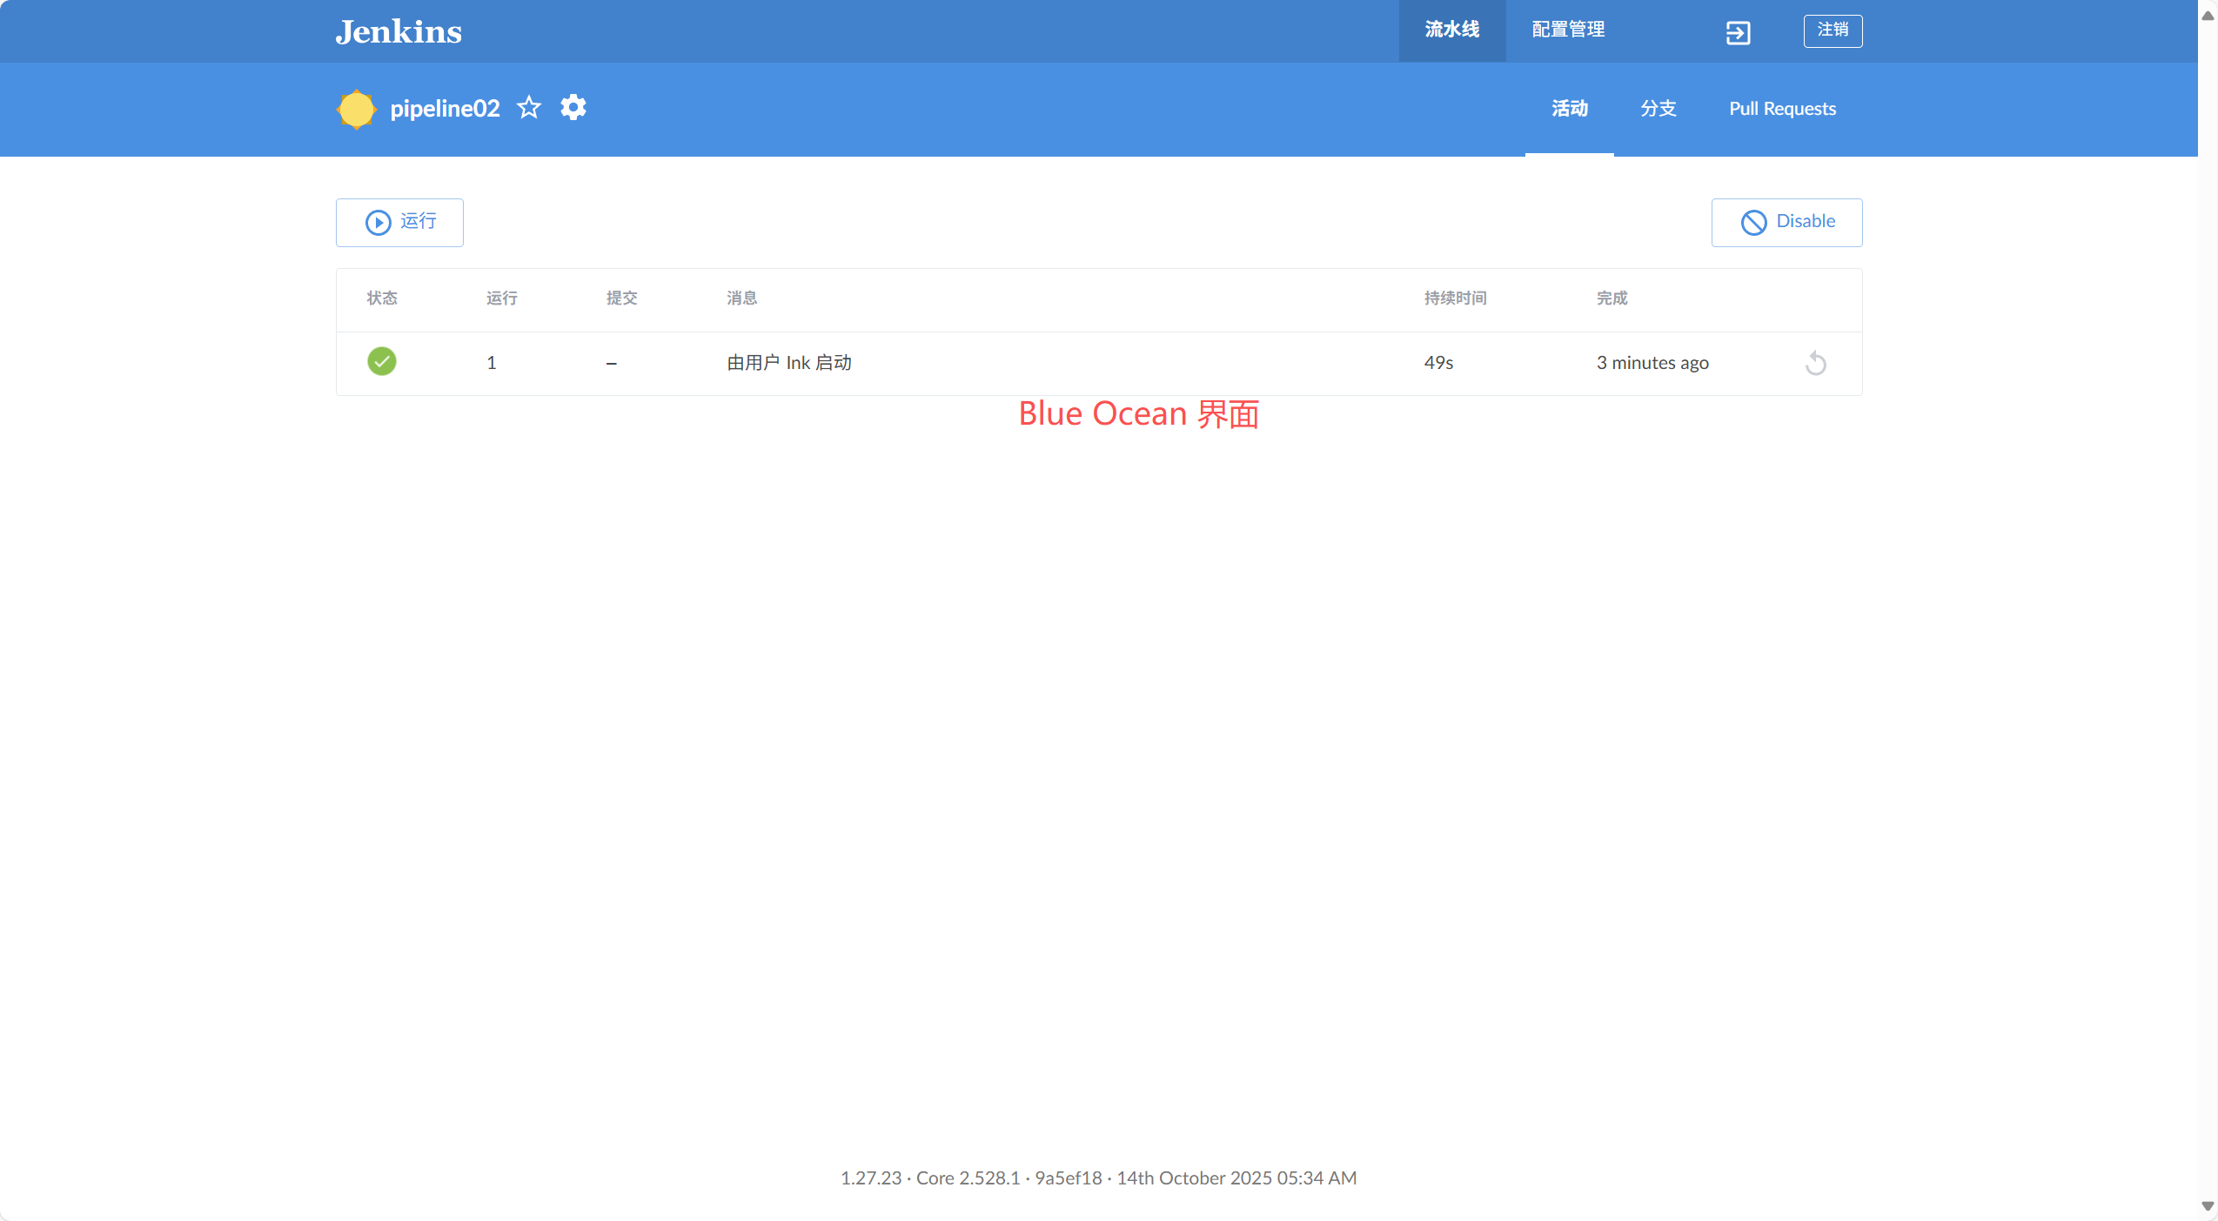Switch to the 分支 (Branches) tab

pos(1658,109)
